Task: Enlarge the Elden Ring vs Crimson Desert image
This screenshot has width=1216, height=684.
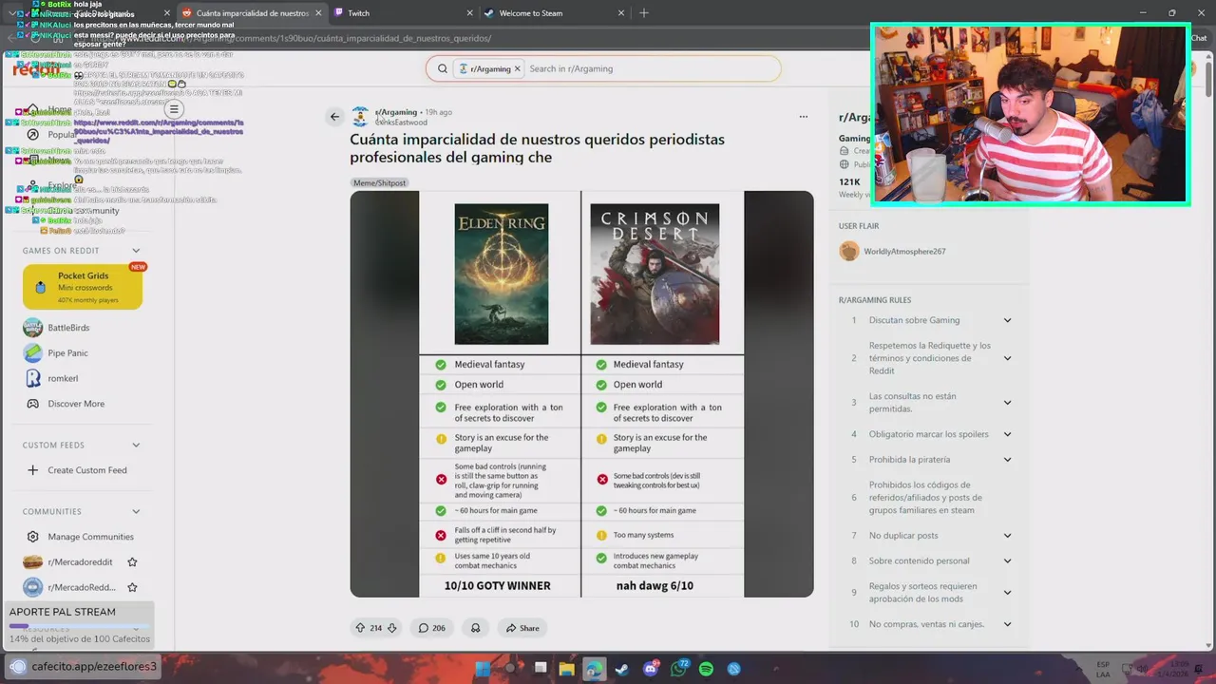Action: pos(581,394)
